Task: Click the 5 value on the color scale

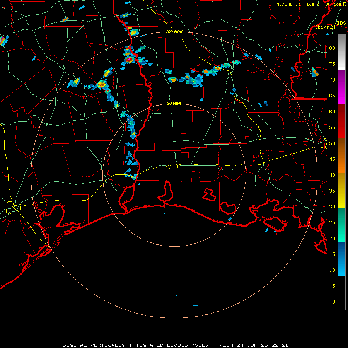Action: (334, 286)
